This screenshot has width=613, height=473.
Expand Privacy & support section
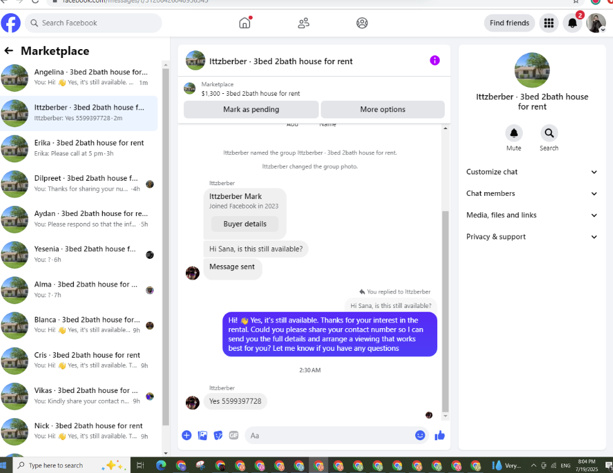click(532, 237)
